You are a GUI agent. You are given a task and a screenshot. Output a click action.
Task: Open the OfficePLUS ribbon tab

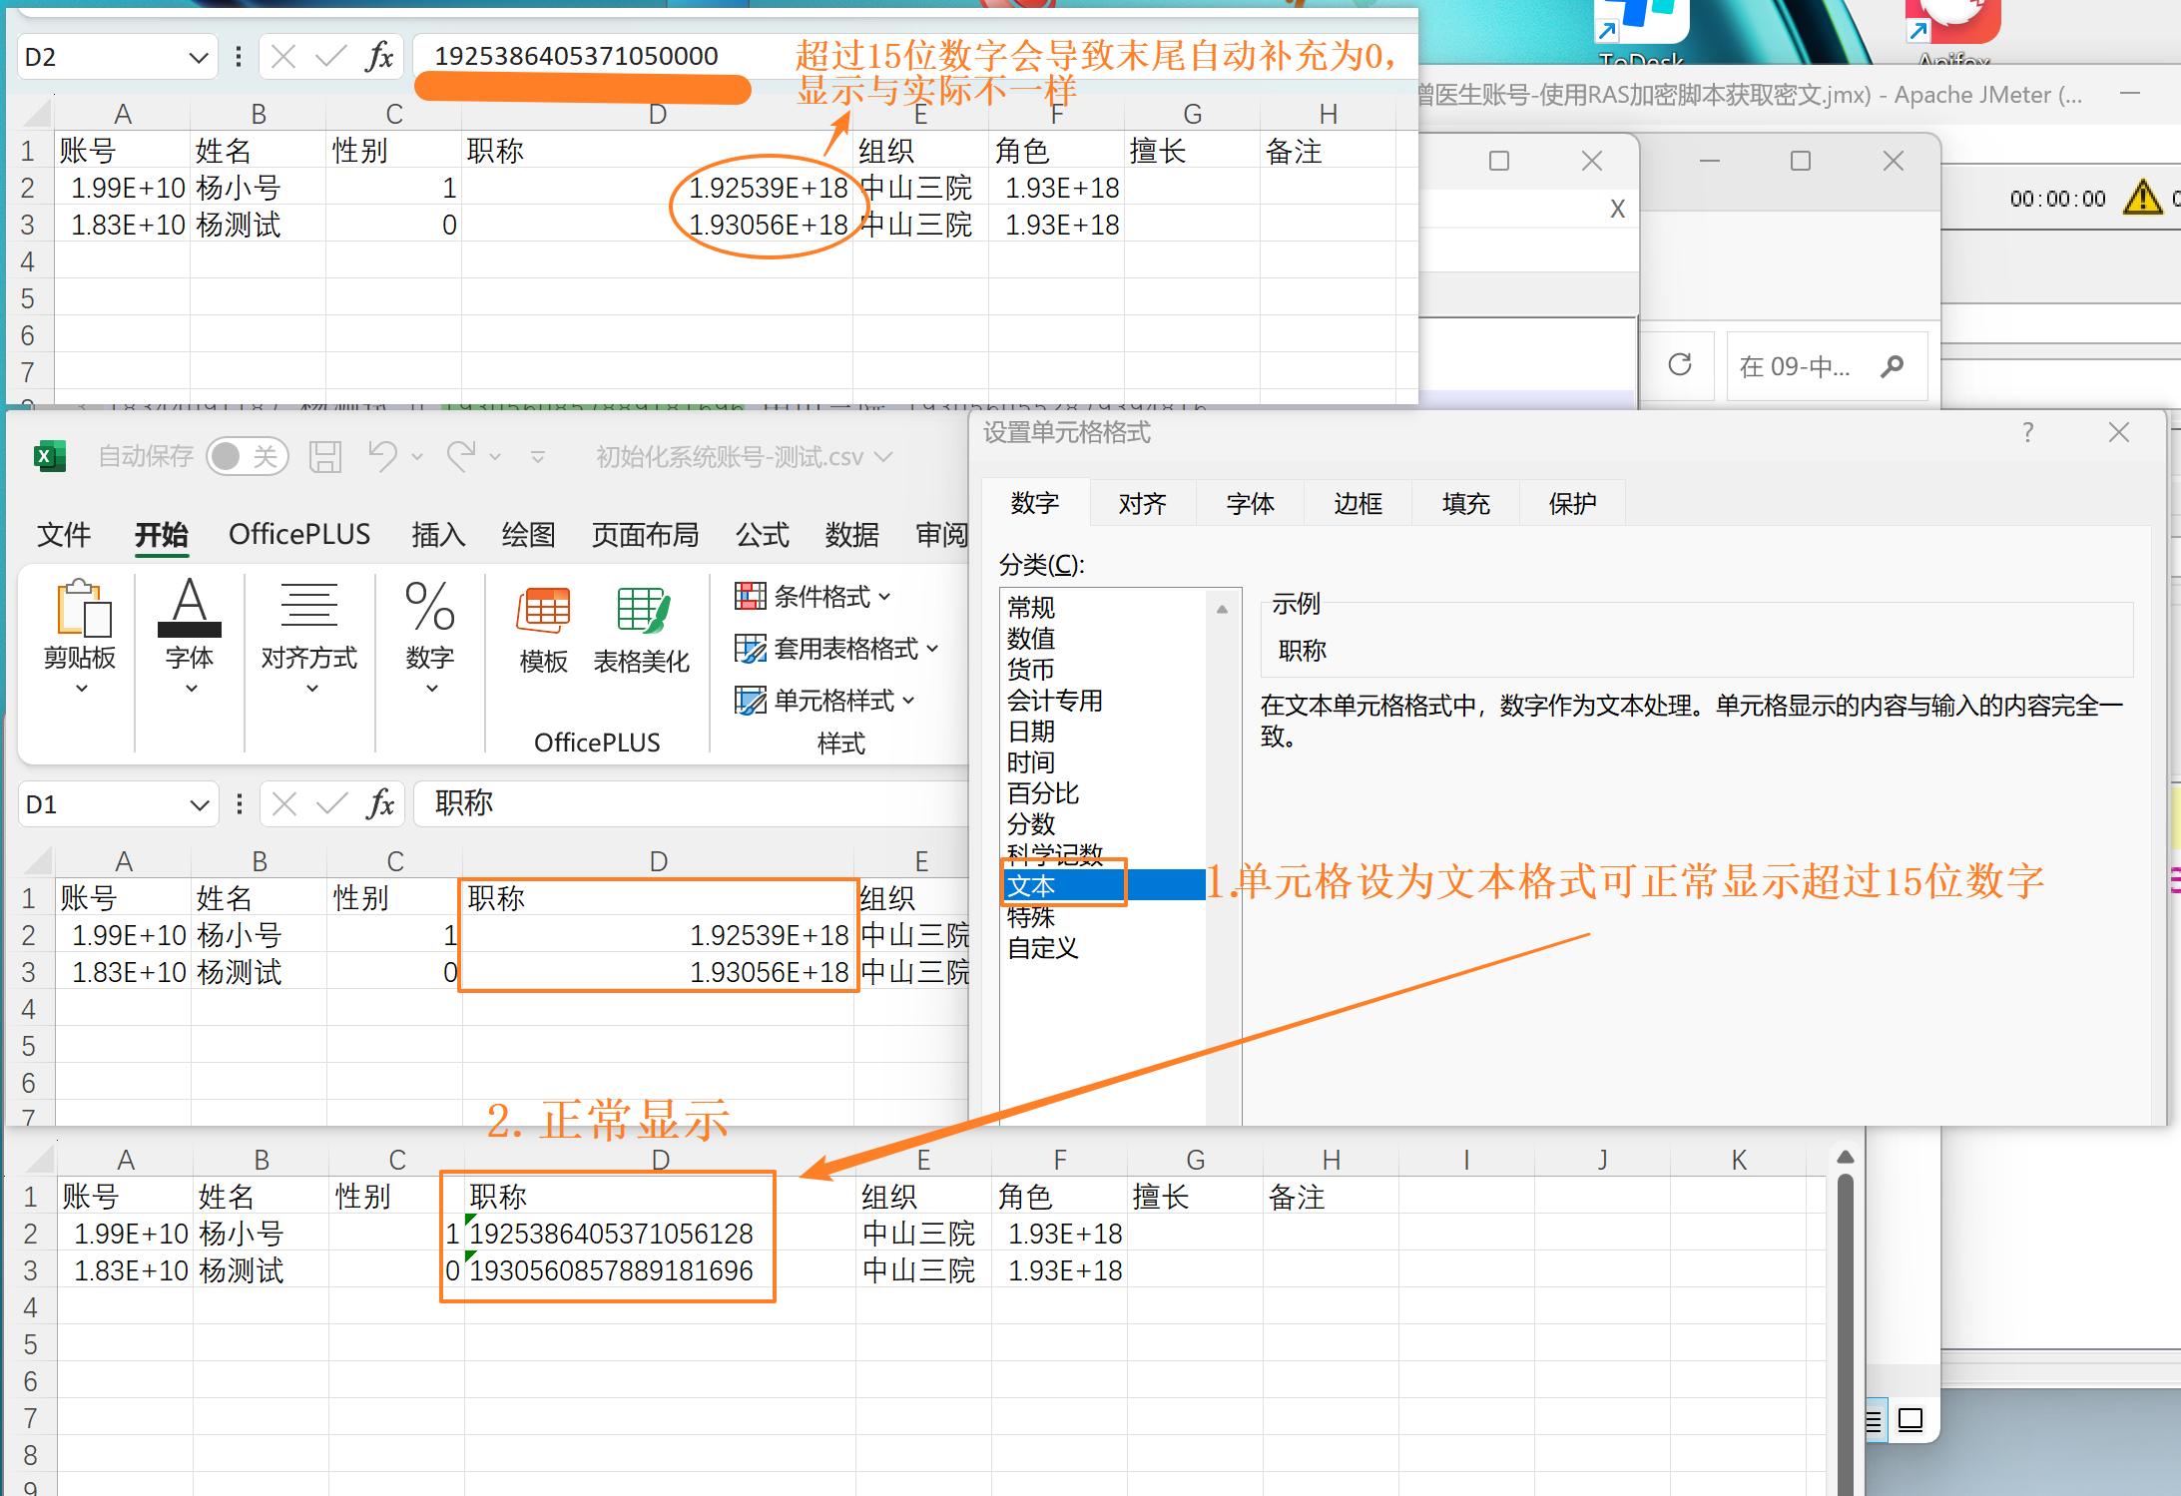click(299, 535)
